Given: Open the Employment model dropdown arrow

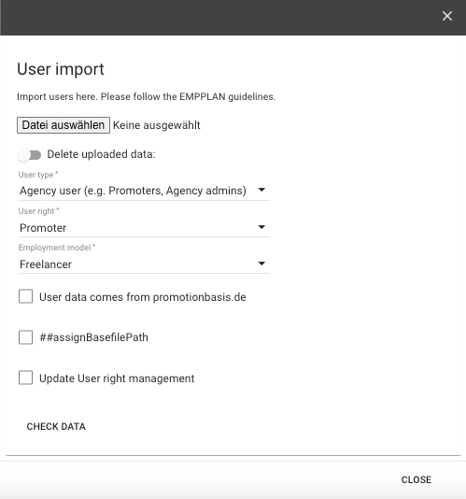Looking at the screenshot, I should tap(261, 264).
